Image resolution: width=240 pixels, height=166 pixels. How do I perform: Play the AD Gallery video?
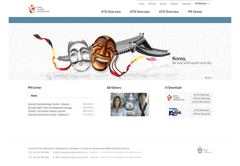(130, 106)
